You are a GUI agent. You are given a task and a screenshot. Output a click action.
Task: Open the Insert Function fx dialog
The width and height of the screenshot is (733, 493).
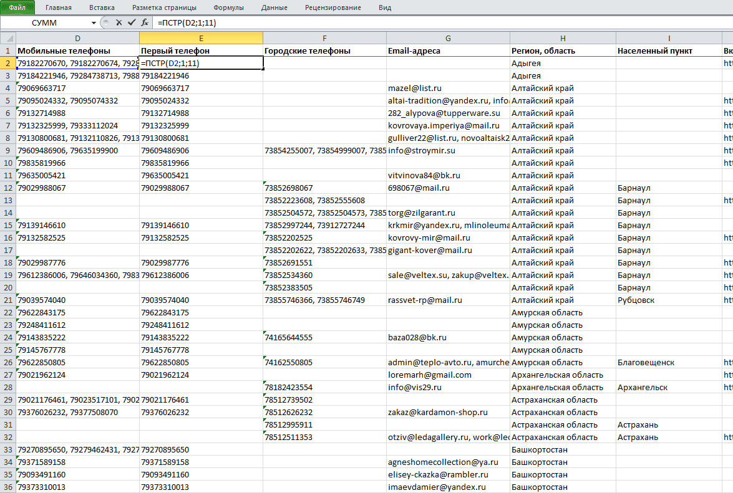pyautogui.click(x=145, y=22)
